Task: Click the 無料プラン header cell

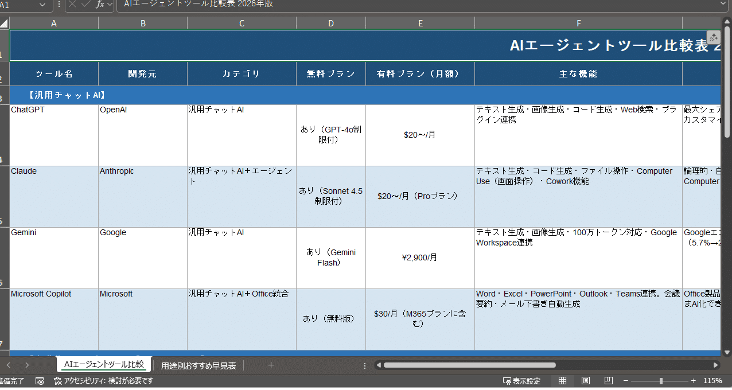Action: point(331,74)
